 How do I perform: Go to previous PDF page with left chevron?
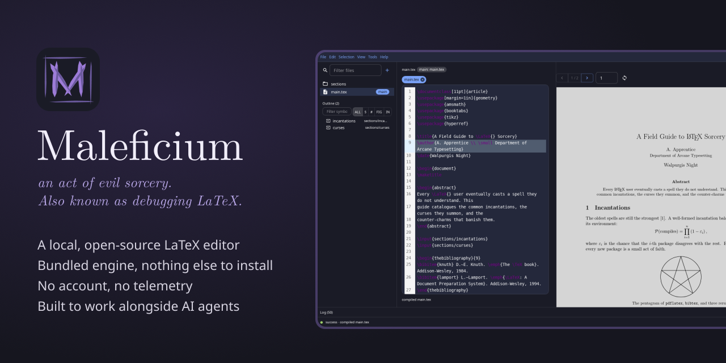pos(562,78)
